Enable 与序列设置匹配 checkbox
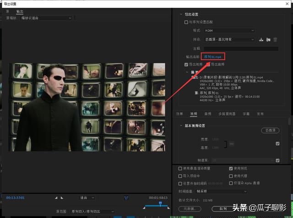 [x=186, y=22]
